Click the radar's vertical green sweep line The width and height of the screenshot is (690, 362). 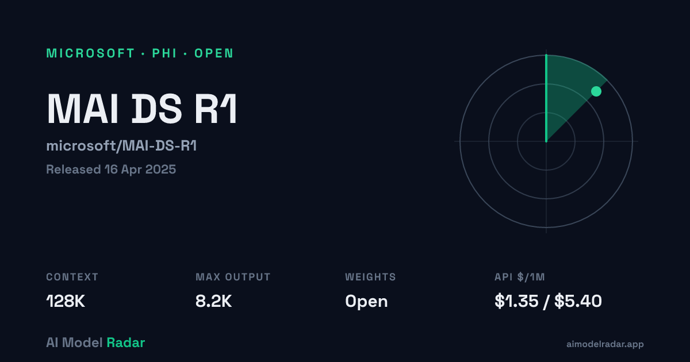[546, 98]
